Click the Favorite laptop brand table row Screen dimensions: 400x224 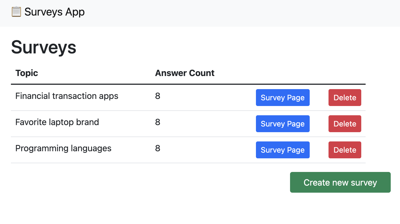point(188,124)
